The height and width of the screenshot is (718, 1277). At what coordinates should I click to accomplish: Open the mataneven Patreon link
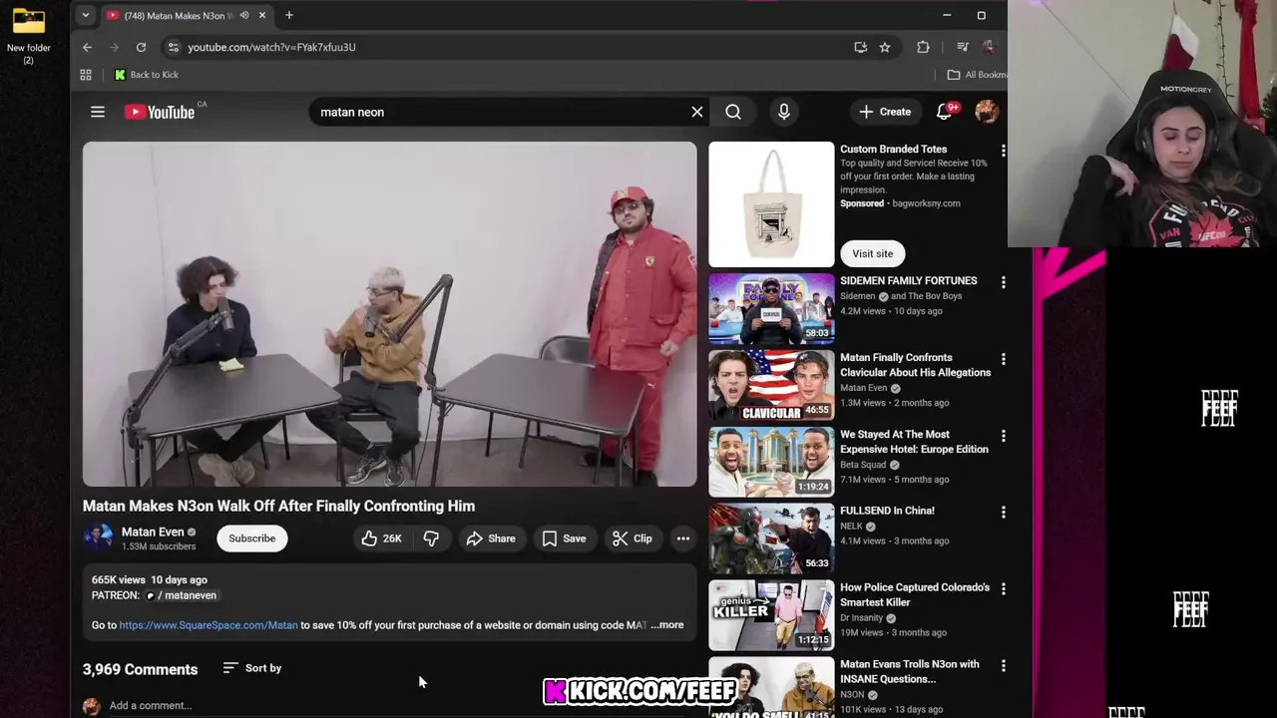182,595
